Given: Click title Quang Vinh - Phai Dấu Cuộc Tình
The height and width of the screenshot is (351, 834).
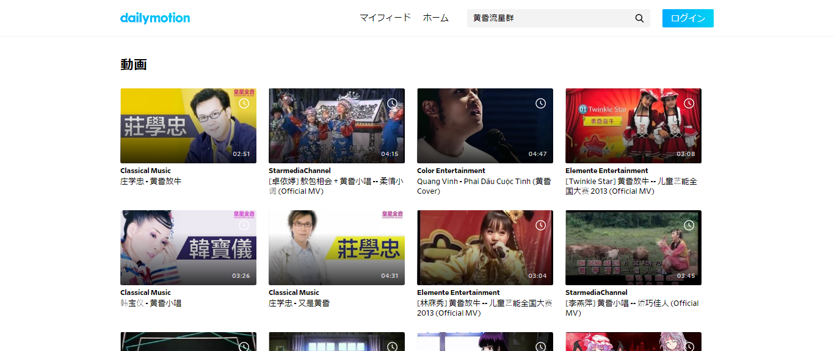Looking at the screenshot, I should point(484,186).
